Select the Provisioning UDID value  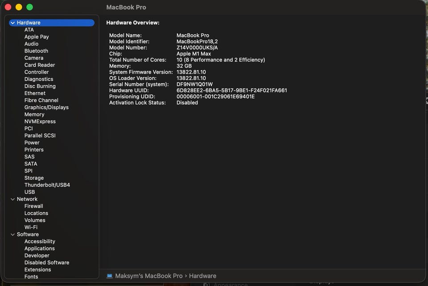[x=216, y=96]
